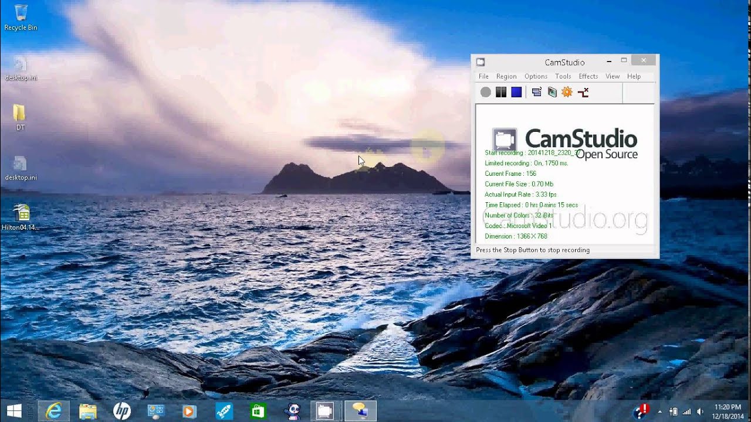Open File Explorer from the taskbar
The width and height of the screenshot is (751, 422).
88,411
